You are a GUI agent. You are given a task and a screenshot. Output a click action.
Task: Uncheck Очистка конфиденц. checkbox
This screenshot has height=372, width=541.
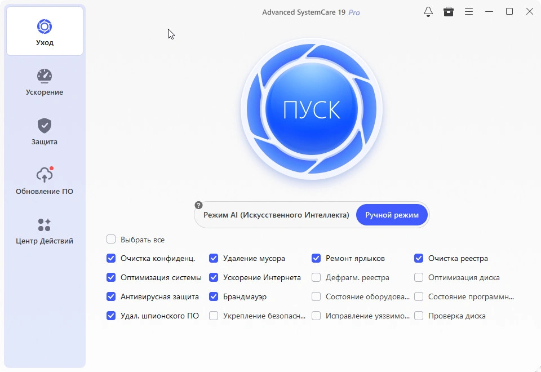(111, 259)
